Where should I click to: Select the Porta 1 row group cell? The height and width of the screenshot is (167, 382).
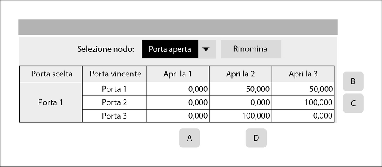coord(51,102)
